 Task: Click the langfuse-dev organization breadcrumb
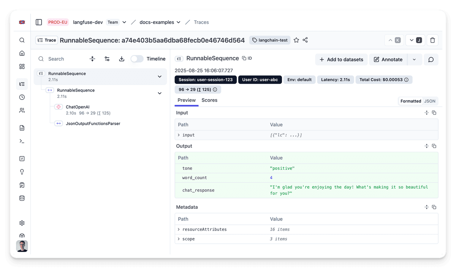[88, 22]
